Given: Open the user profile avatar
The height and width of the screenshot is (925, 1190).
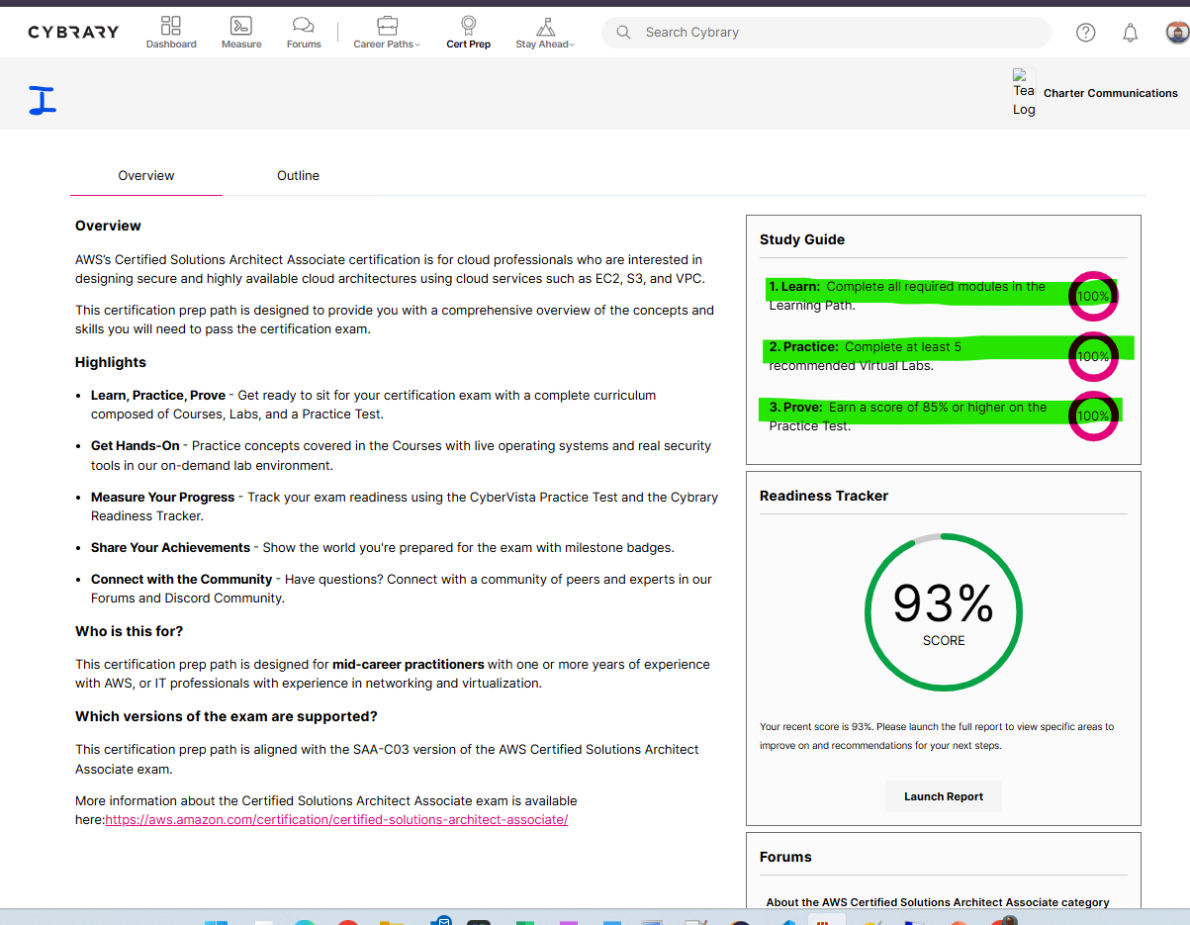Looking at the screenshot, I should click(1176, 33).
